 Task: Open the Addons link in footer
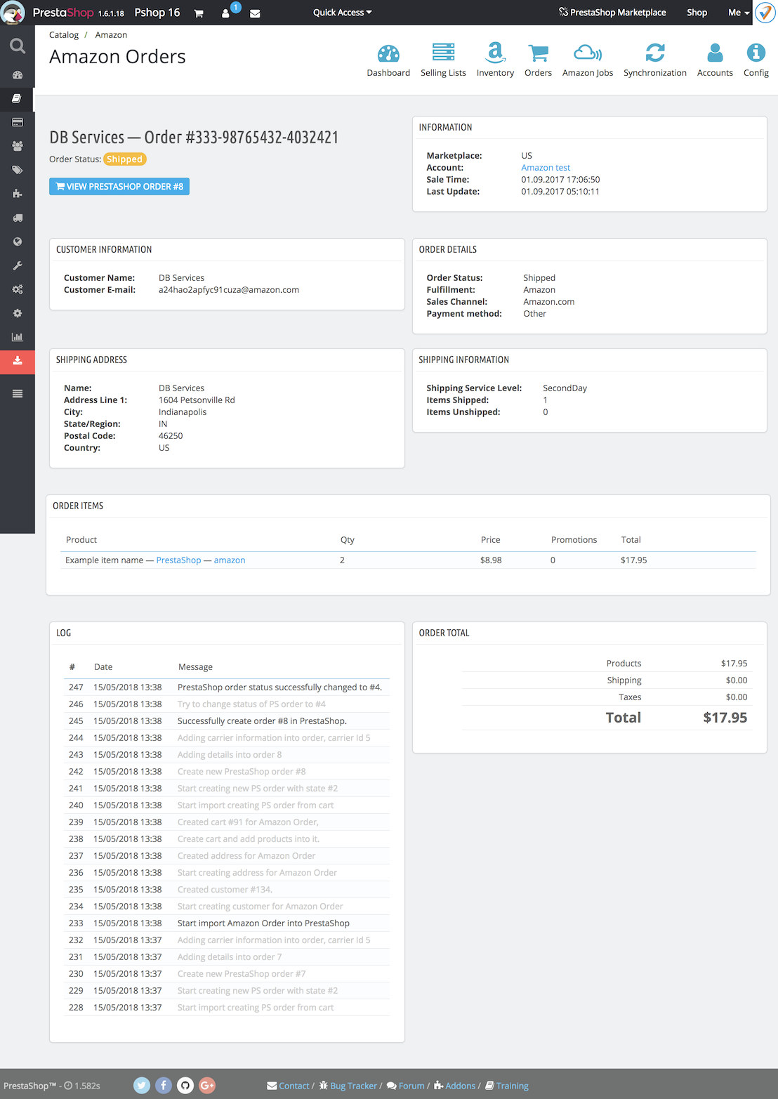455,1086
